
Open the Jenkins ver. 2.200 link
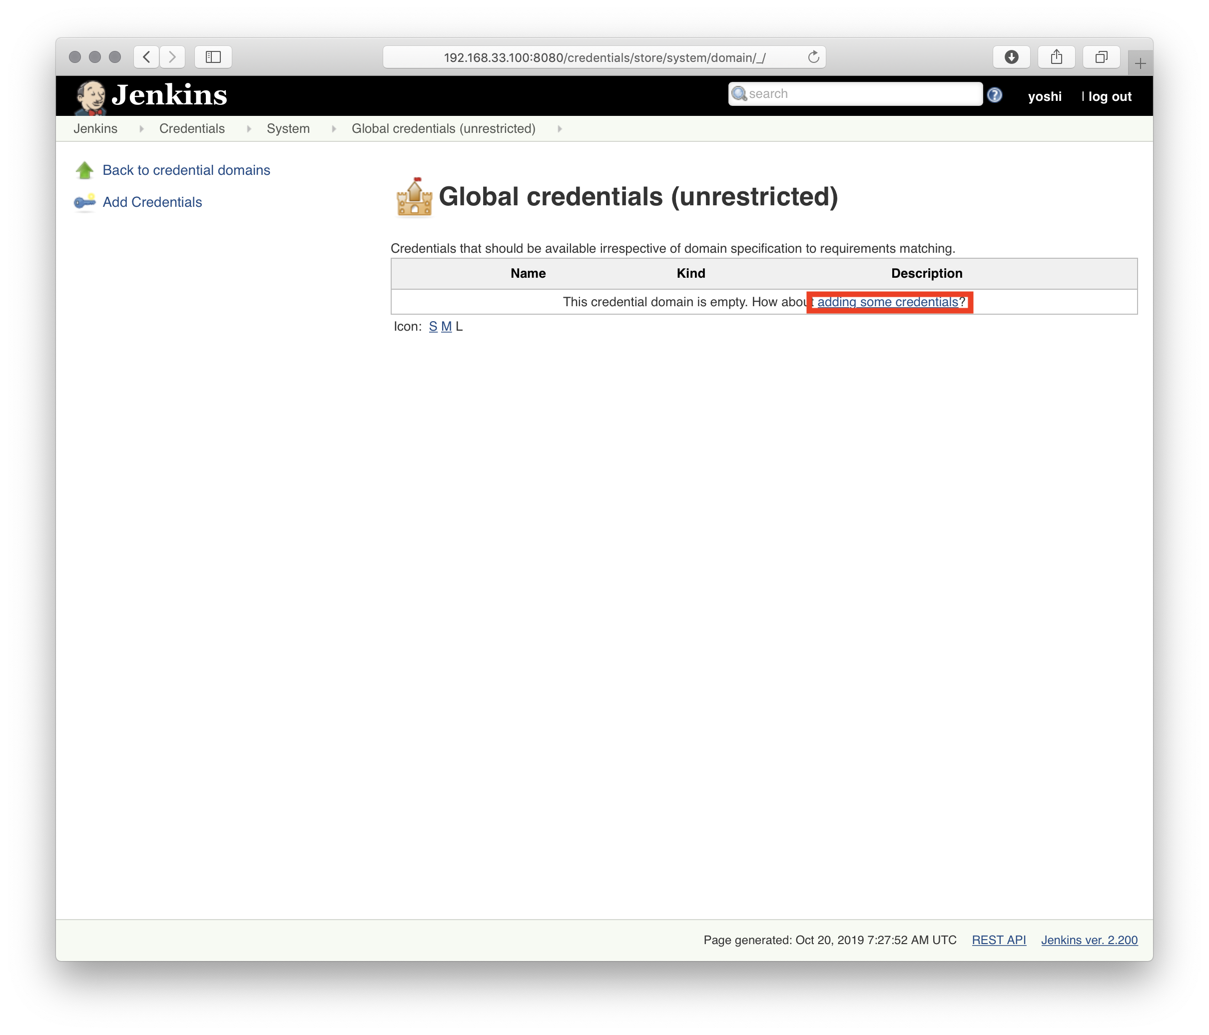pyautogui.click(x=1090, y=940)
